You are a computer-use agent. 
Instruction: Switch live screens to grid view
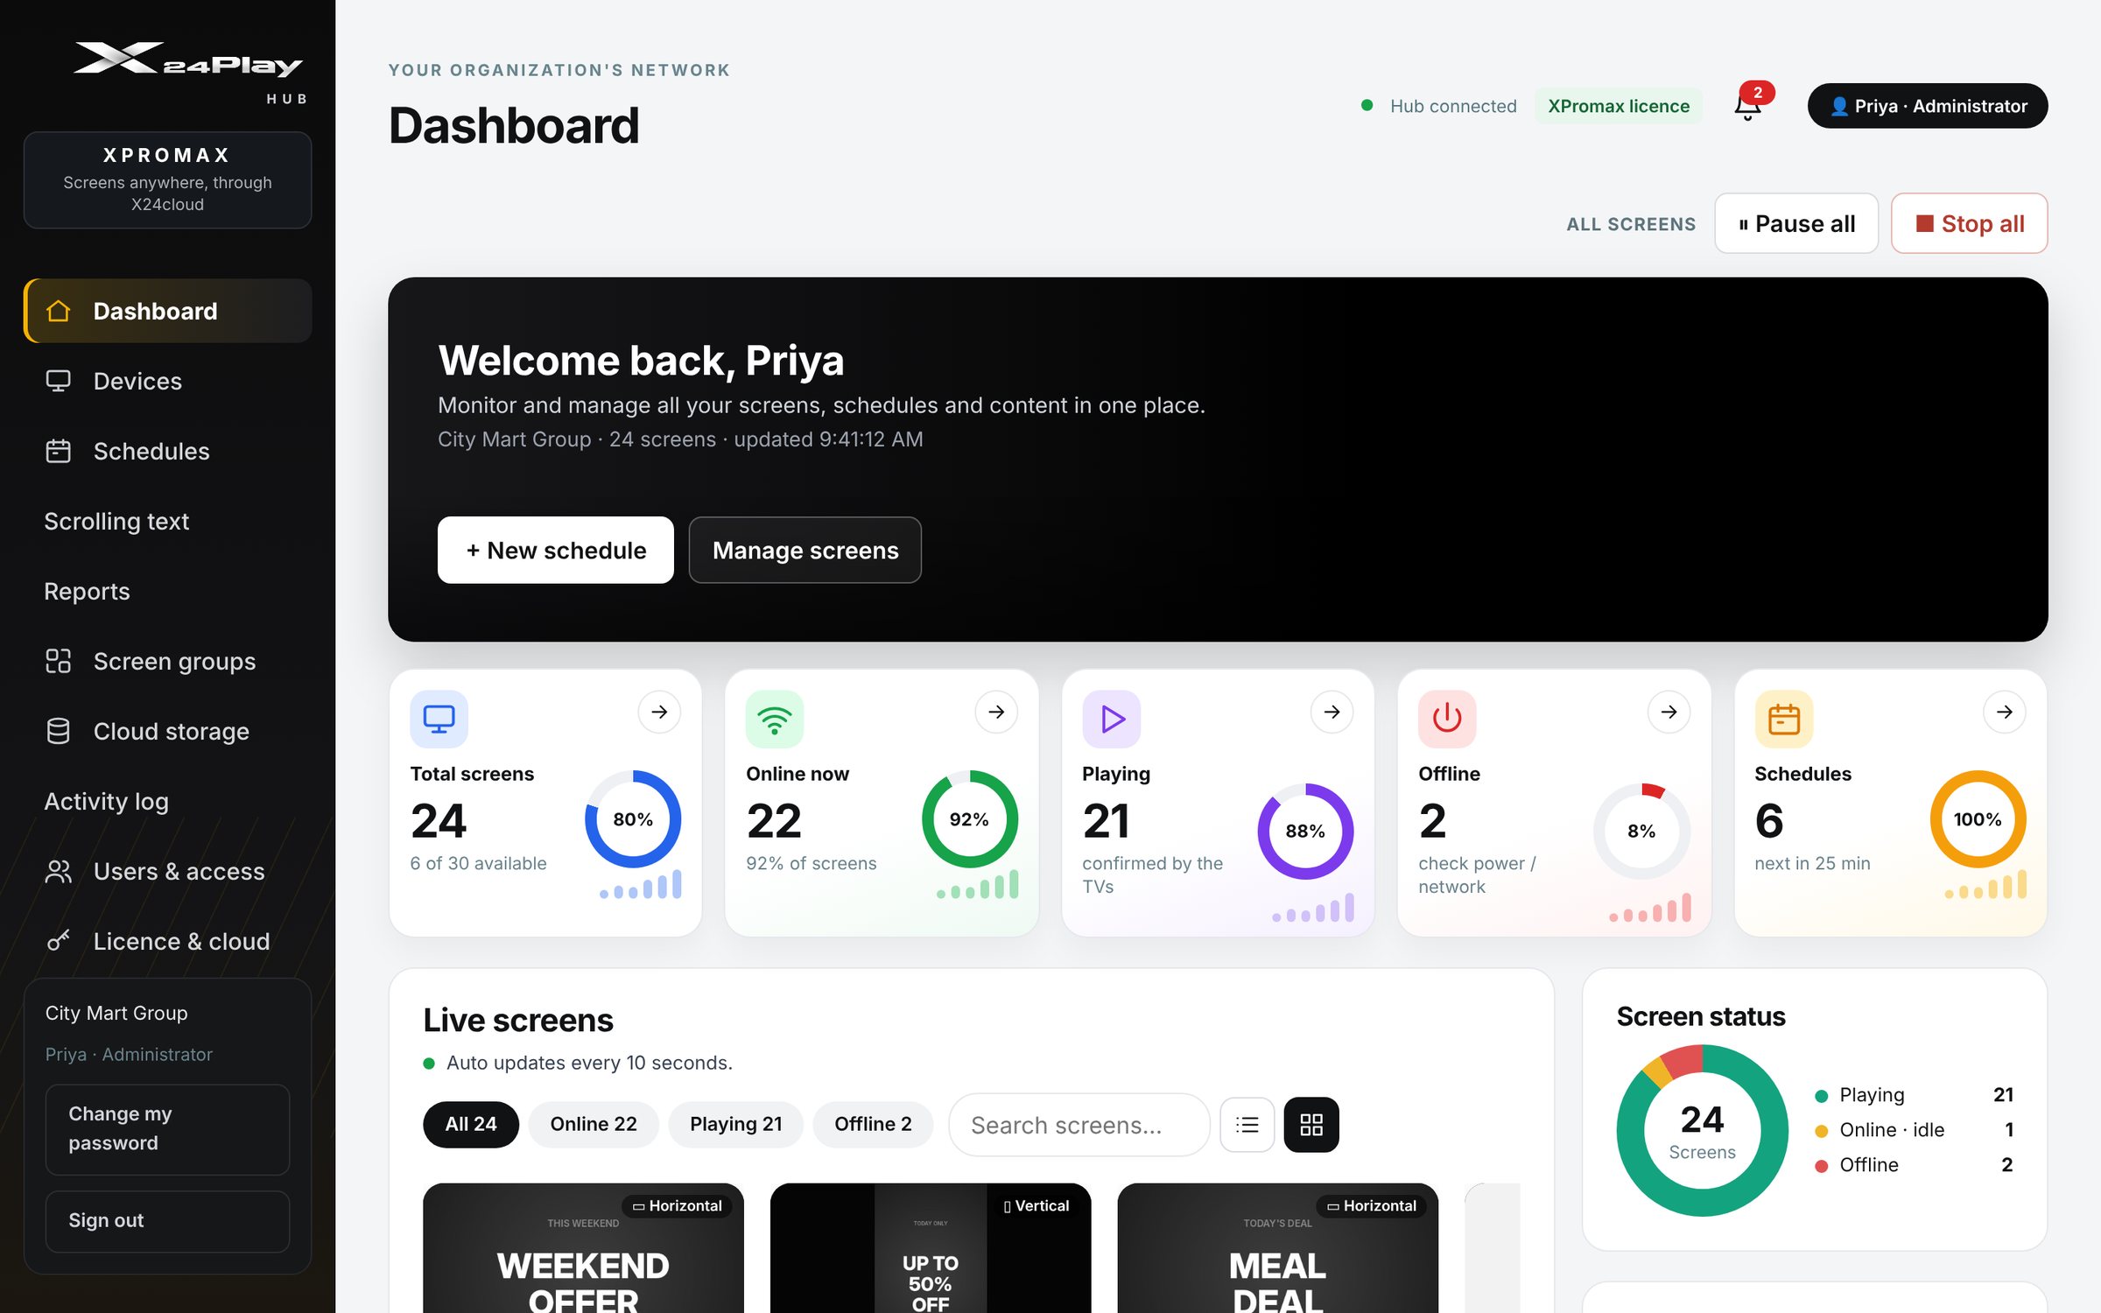point(1310,1125)
